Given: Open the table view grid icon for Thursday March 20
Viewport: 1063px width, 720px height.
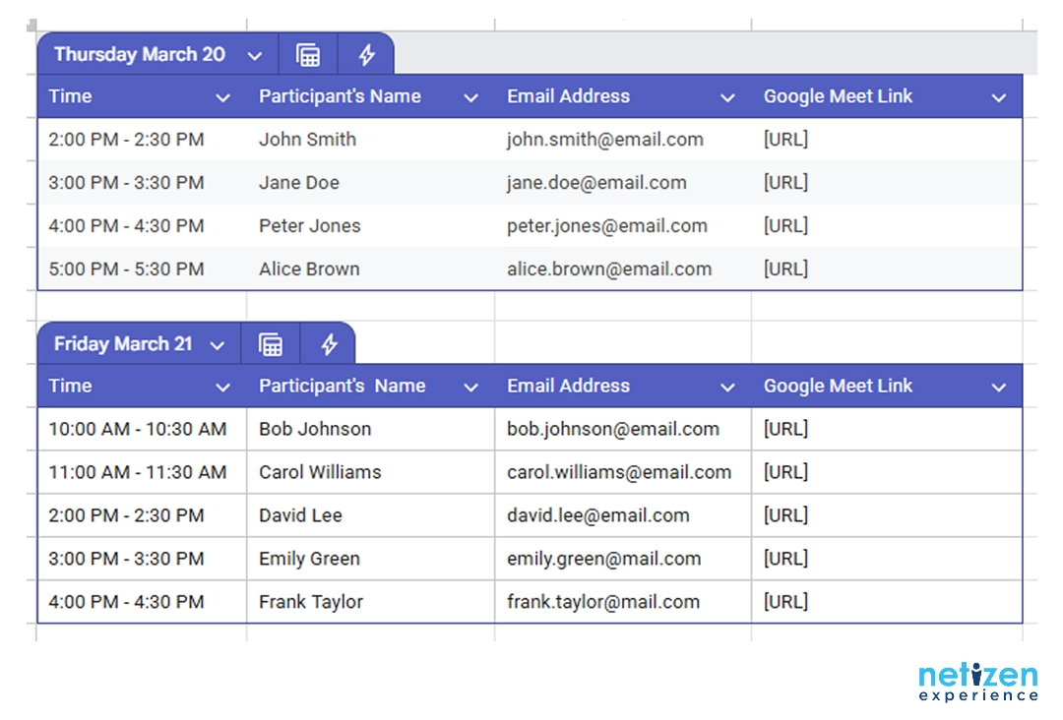Looking at the screenshot, I should 308,54.
